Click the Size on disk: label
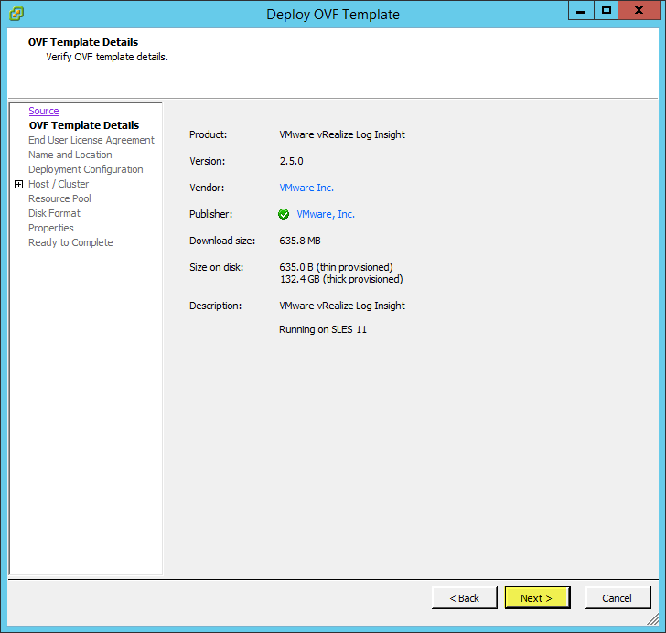The image size is (666, 633). tap(217, 267)
